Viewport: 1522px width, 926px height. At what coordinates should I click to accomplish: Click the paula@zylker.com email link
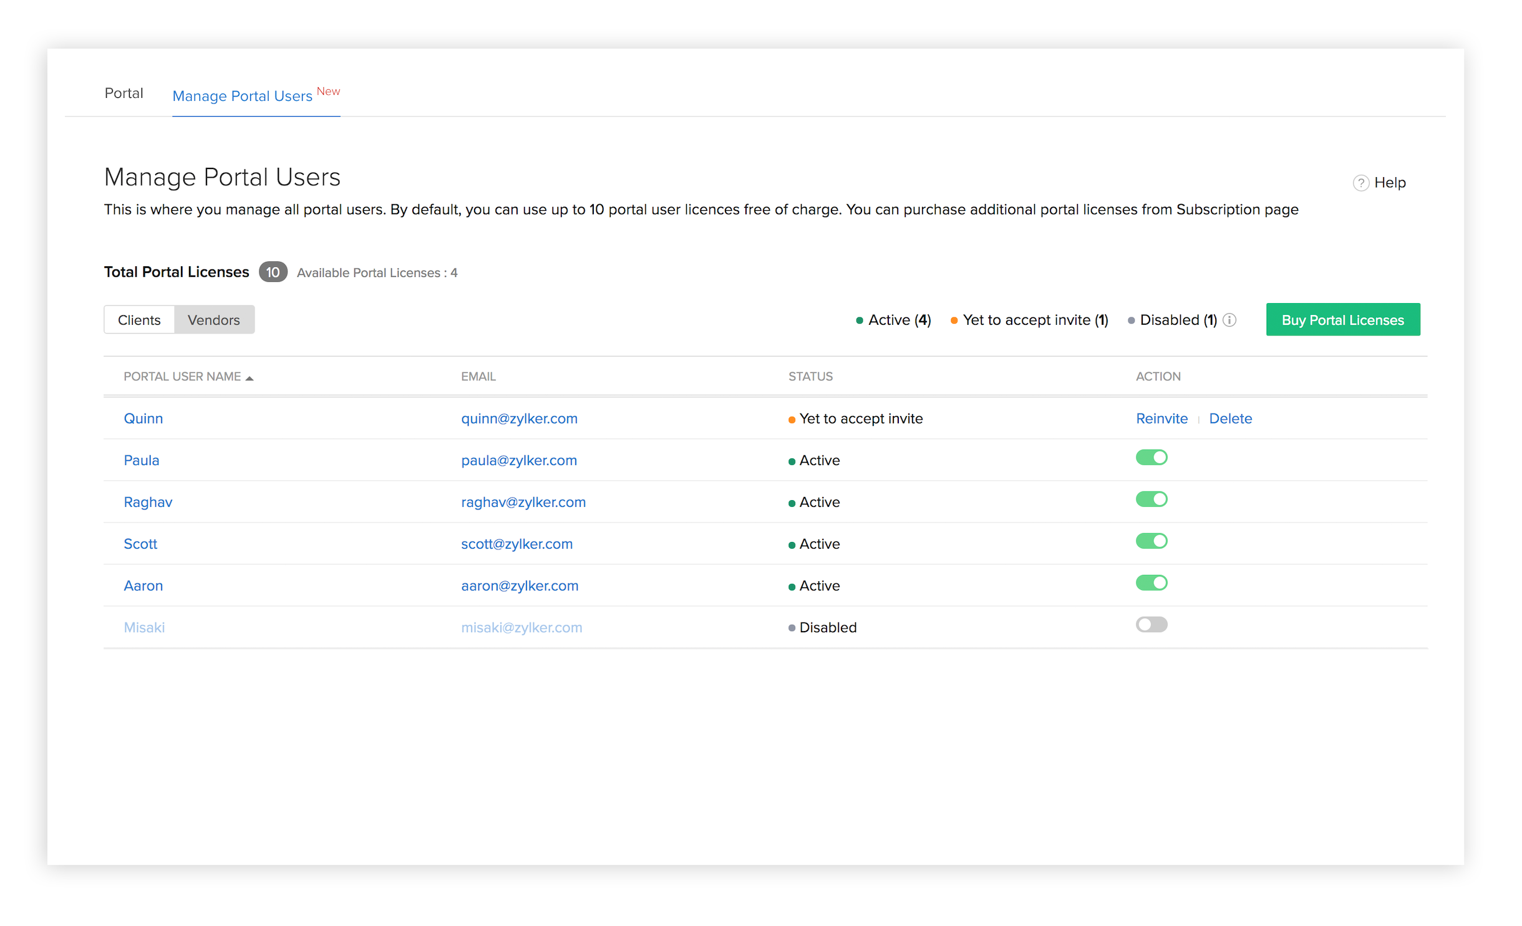click(518, 461)
